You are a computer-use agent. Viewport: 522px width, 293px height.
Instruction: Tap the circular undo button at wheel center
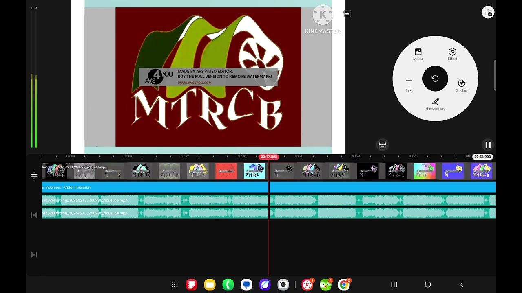[x=435, y=79]
